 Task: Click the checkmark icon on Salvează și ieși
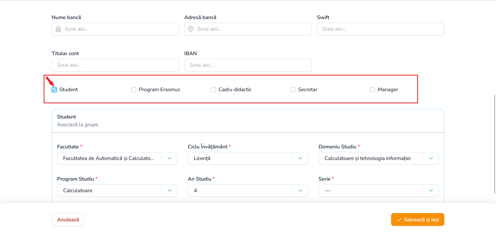point(399,220)
